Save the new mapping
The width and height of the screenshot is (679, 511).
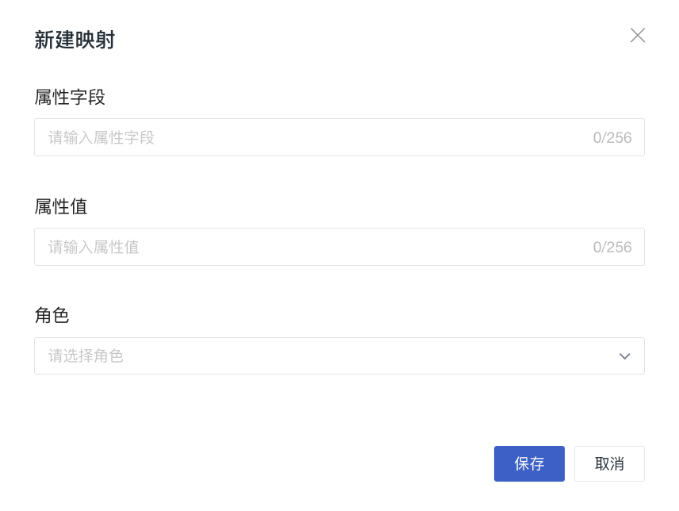coord(529,463)
